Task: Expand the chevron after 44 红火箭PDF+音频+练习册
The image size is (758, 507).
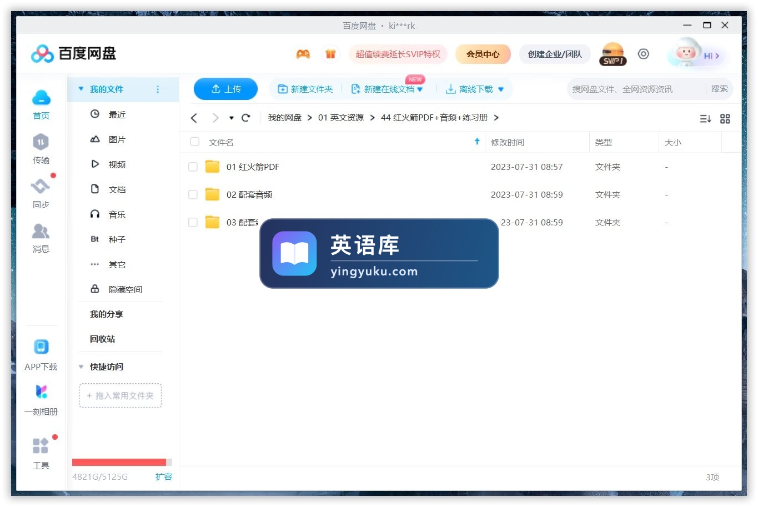Action: pyautogui.click(x=496, y=118)
